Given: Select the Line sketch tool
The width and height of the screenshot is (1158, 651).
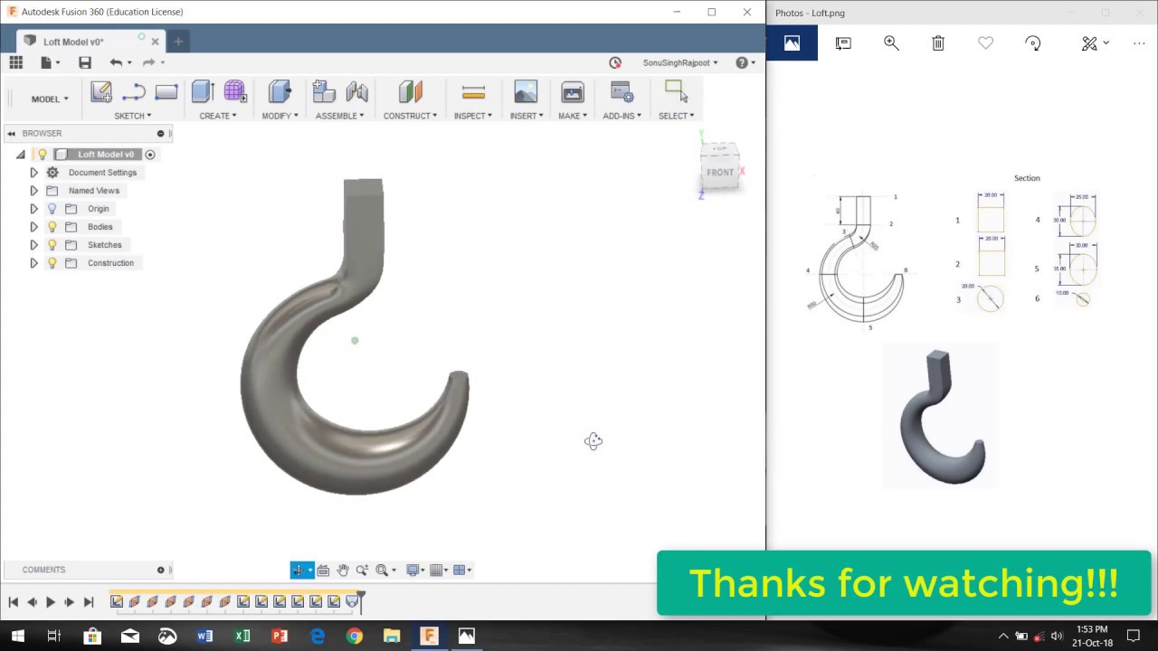Looking at the screenshot, I should tap(134, 91).
